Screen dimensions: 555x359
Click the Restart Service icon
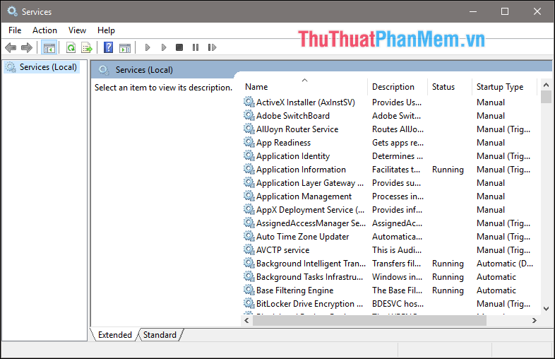tap(212, 47)
